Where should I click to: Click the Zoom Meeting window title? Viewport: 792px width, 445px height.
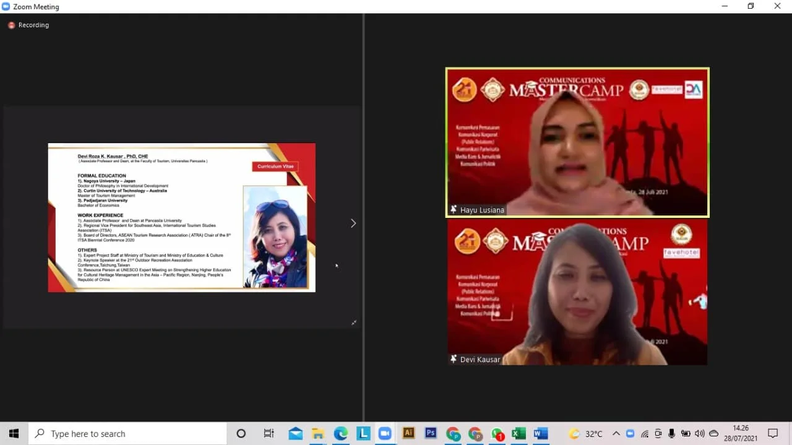(36, 7)
